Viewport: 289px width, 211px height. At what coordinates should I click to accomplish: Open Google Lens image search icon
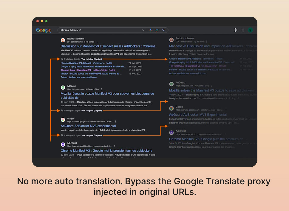tap(157, 30)
